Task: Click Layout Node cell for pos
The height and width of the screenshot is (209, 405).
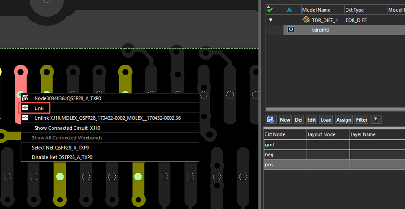Action: 328,165
